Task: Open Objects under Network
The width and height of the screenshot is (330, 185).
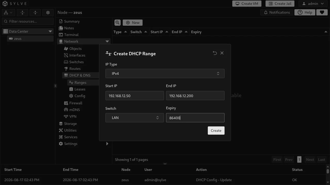Action: 75,49
